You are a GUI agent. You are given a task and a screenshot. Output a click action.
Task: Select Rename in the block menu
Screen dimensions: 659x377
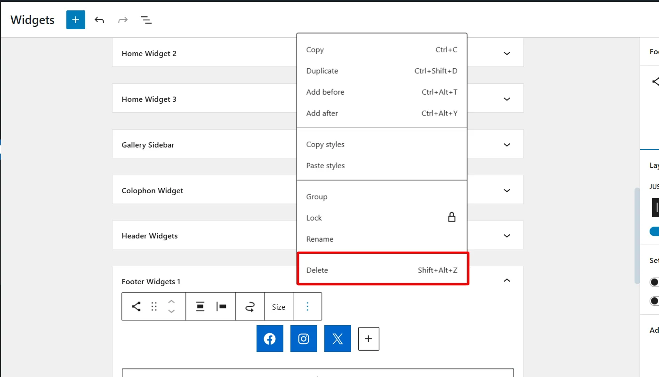pyautogui.click(x=382, y=239)
